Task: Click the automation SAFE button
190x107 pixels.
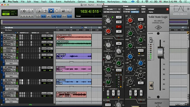Action: (x=143, y=12)
